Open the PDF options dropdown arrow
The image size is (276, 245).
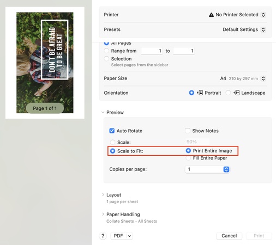click(x=129, y=236)
